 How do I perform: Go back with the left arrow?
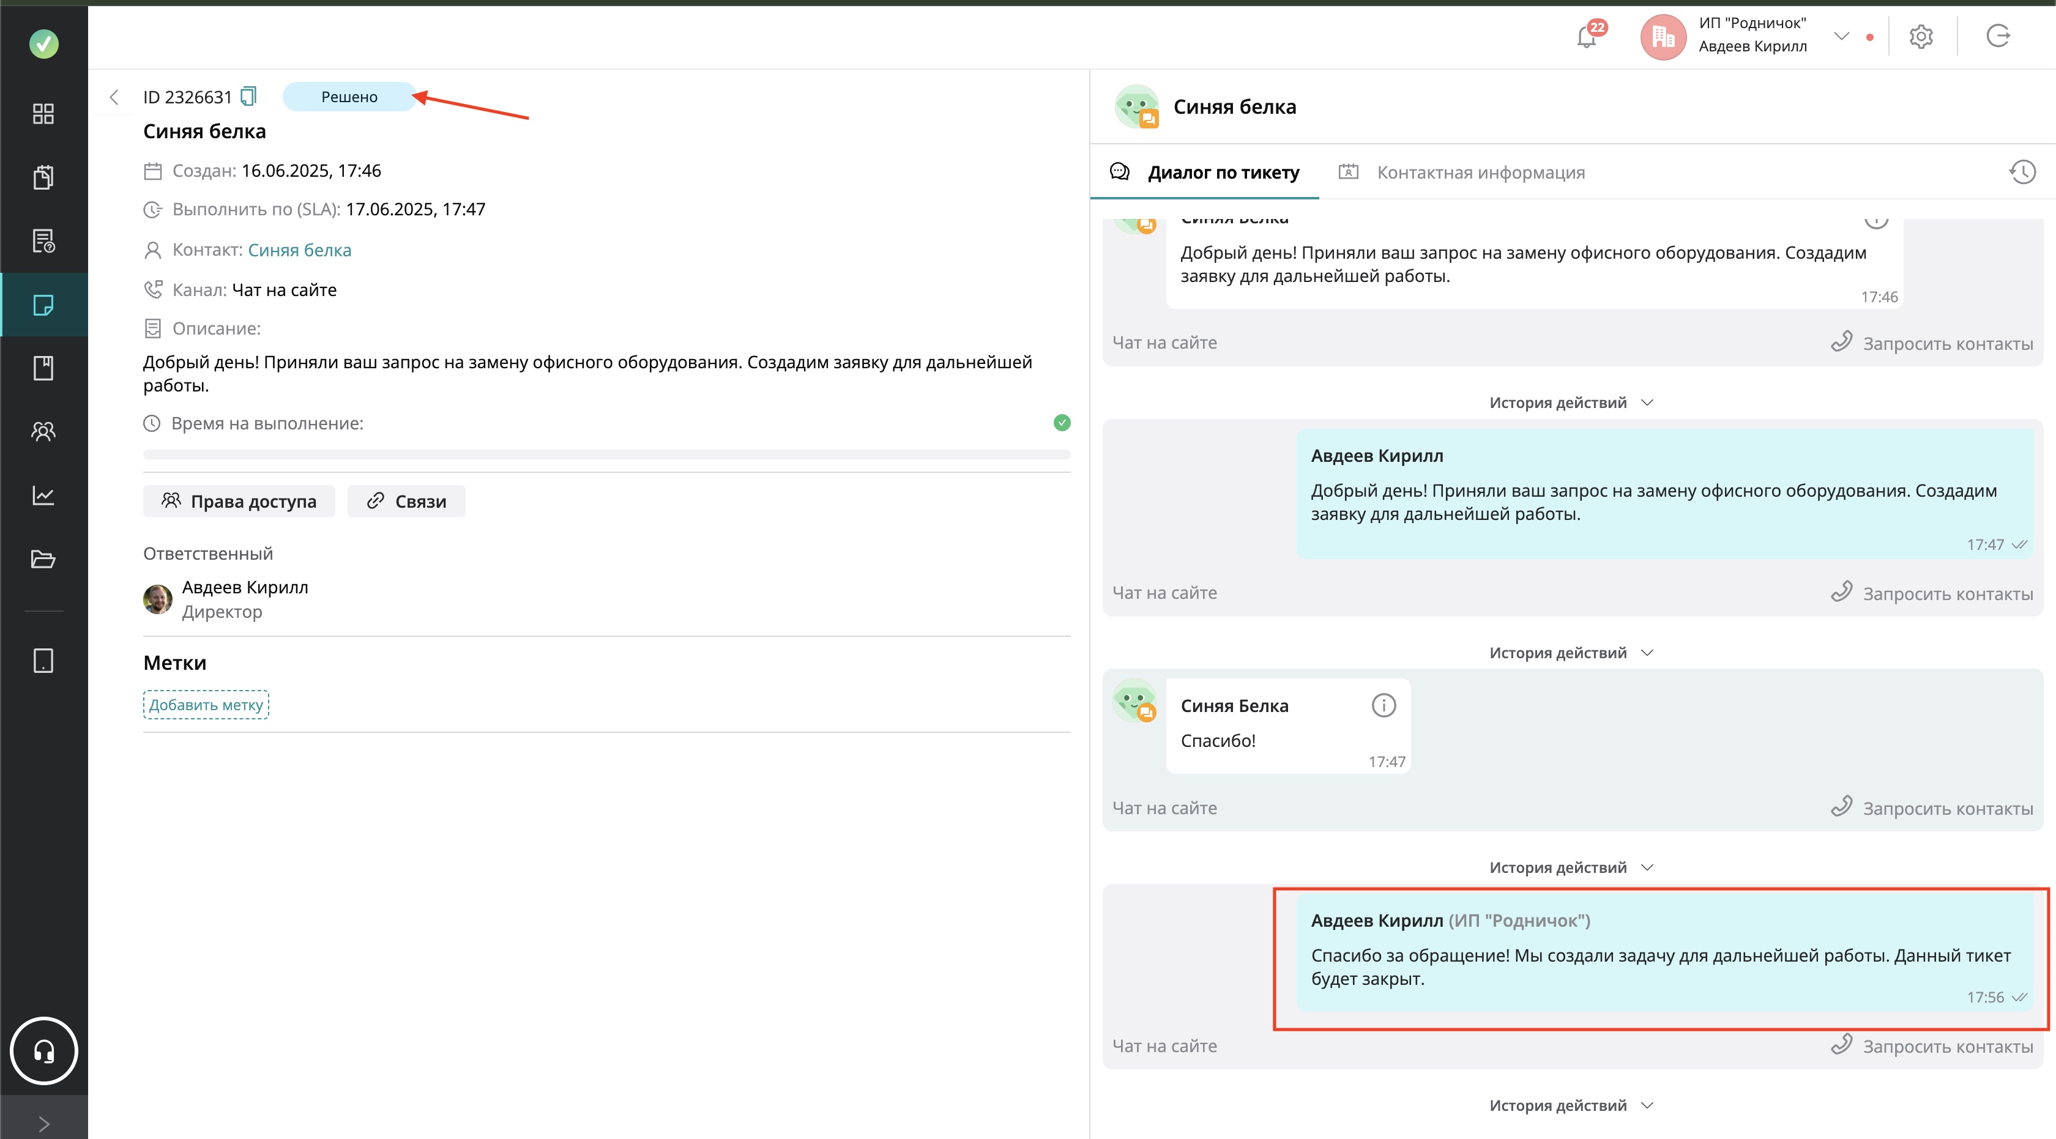click(x=114, y=97)
